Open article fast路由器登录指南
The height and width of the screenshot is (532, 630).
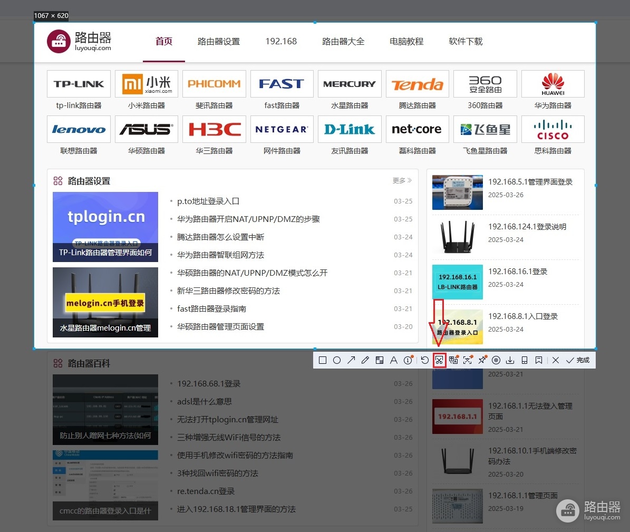(211, 308)
